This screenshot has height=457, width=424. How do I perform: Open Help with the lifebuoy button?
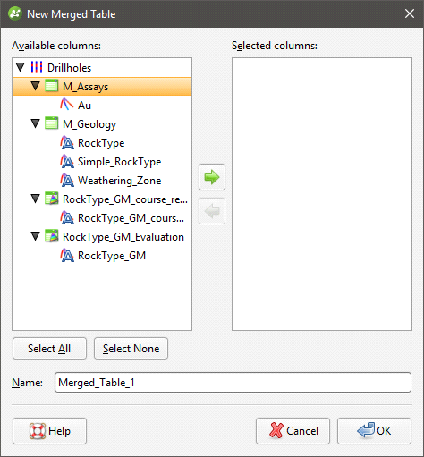[x=49, y=431]
